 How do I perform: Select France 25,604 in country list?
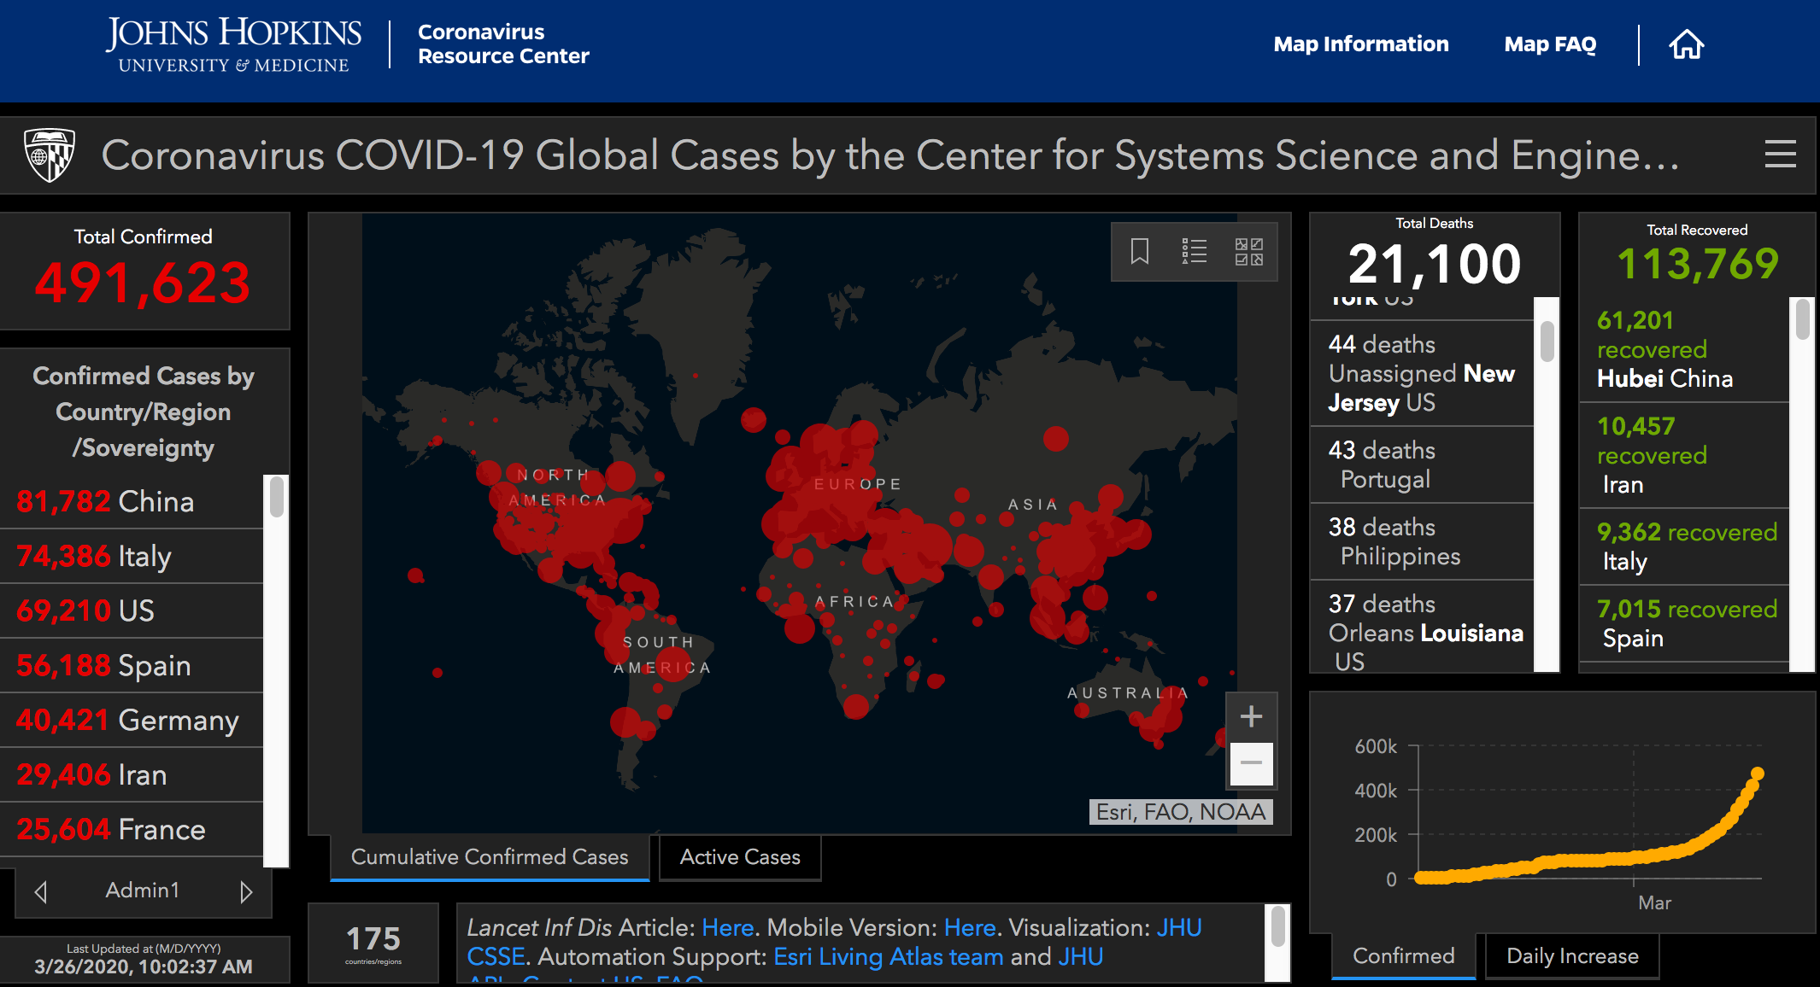click(x=132, y=830)
